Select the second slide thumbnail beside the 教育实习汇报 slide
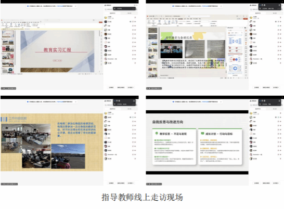Screen dimensions: 284x209 8,42
